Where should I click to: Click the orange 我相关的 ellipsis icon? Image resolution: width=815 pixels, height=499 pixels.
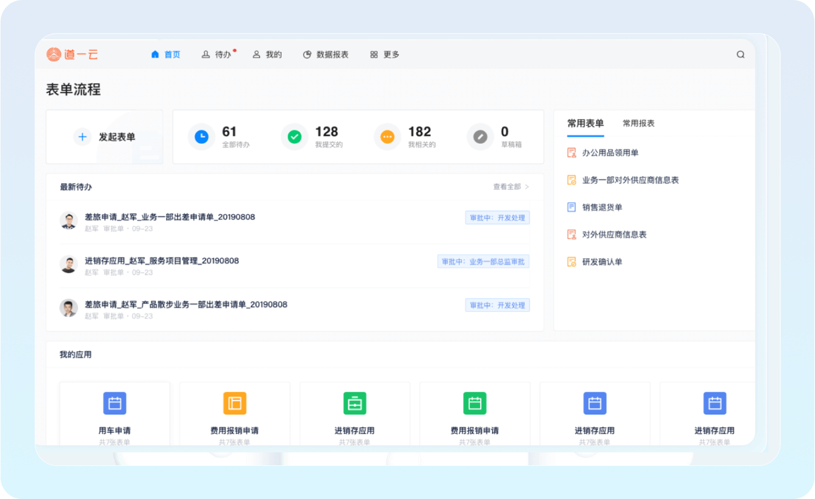pyautogui.click(x=387, y=137)
